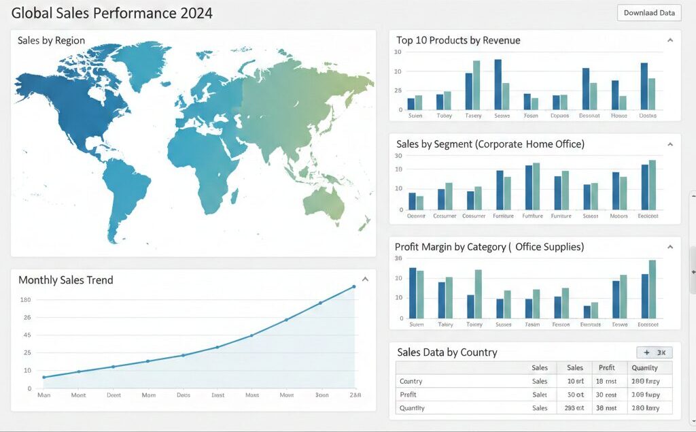696x432 pixels.
Task: Click the Download Data button
Action: coord(648,13)
